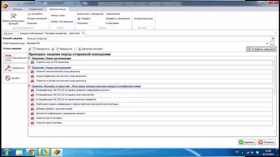Image resolution: width=280 pixels, height=157 pixels.
Task: Open Skype from the taskbar
Action: point(44,152)
